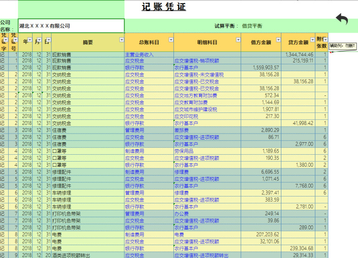This screenshot has width=358, height=258.
Task: Select the debit amount 1,189.65
Action: tap(261, 151)
